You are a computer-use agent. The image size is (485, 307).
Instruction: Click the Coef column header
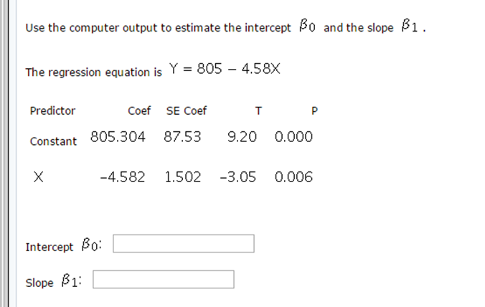[139, 110]
